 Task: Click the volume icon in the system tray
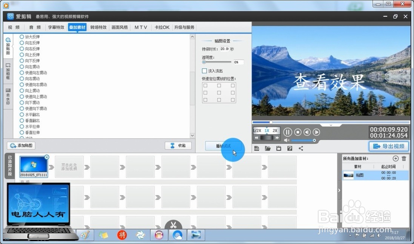coord(379,235)
